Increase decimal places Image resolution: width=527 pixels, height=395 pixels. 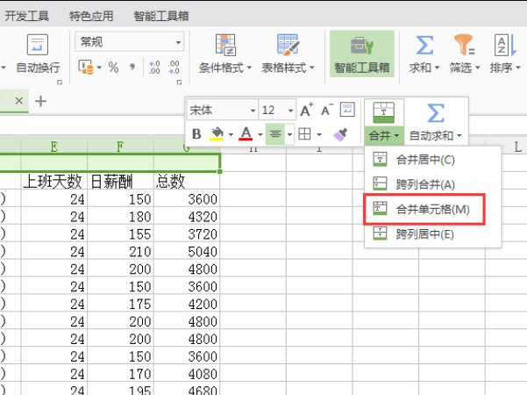tap(154, 68)
